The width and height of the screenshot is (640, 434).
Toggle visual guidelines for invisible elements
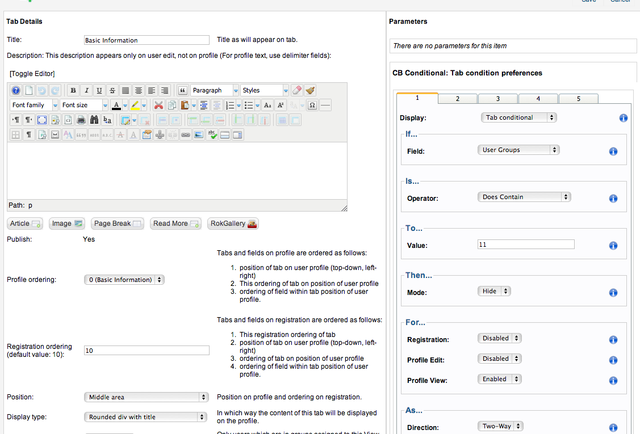15,134
